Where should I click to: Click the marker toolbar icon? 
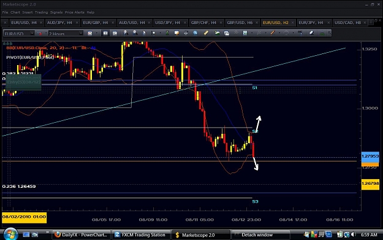coord(153,33)
